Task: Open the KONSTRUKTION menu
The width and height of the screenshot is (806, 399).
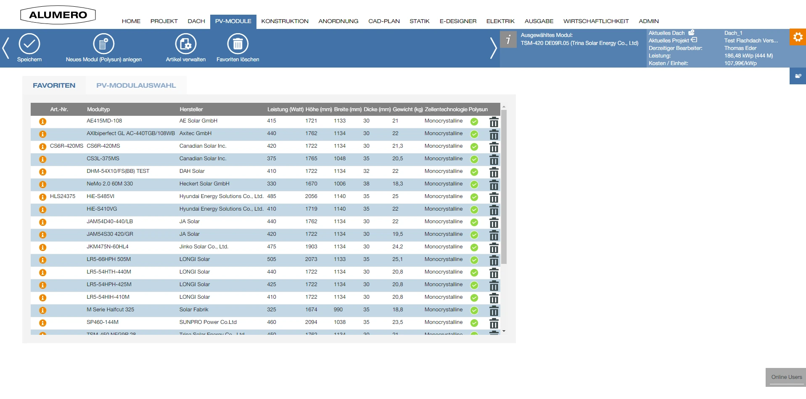Action: (285, 21)
